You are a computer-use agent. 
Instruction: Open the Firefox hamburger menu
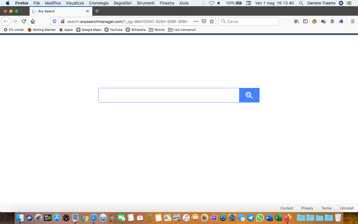pyautogui.click(x=353, y=21)
